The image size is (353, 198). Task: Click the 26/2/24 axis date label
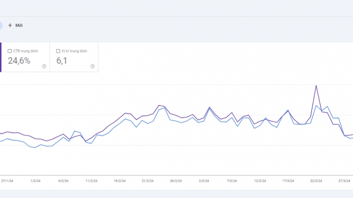point(176,181)
